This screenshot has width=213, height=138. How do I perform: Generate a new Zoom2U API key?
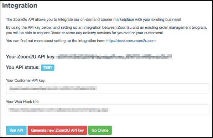pyautogui.click(x=57, y=130)
